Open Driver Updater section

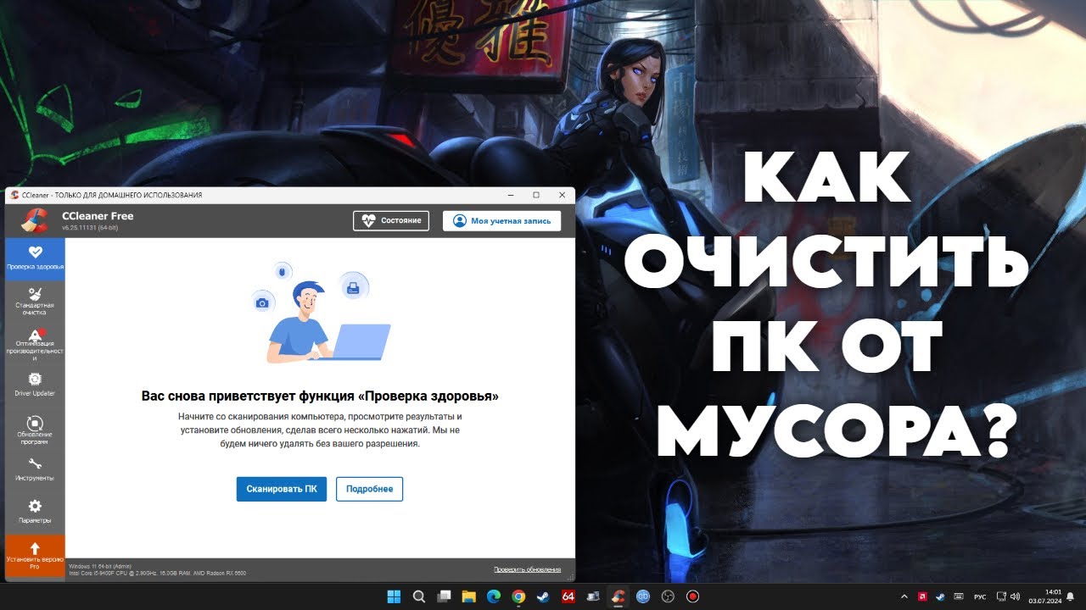tap(35, 384)
